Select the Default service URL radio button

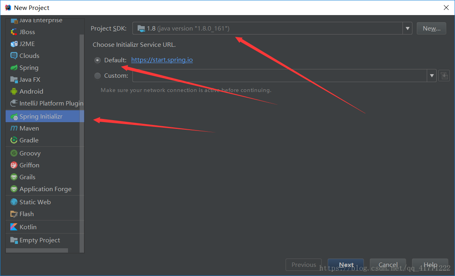(97, 60)
